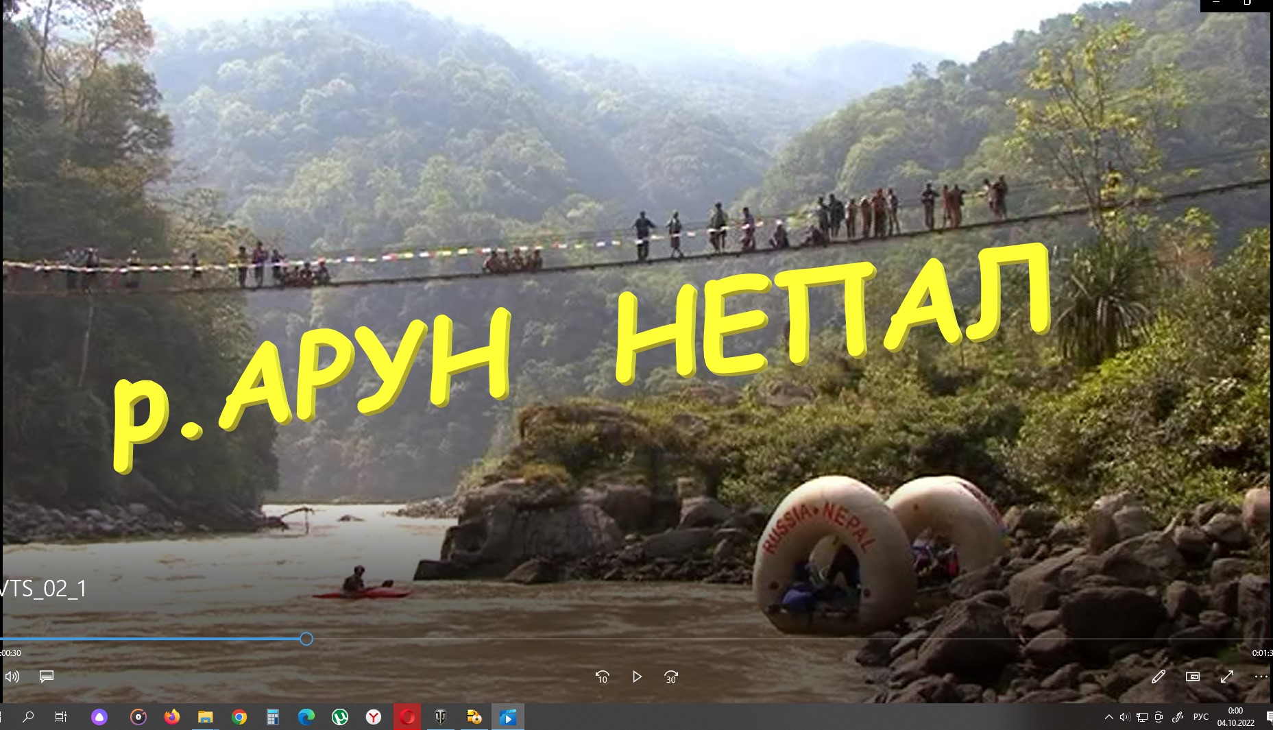Skip forward 30 seconds

671,677
